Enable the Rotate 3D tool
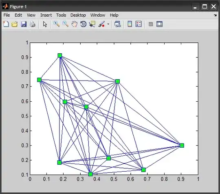Viewport: 220px width, 194px height. [x=83, y=24]
